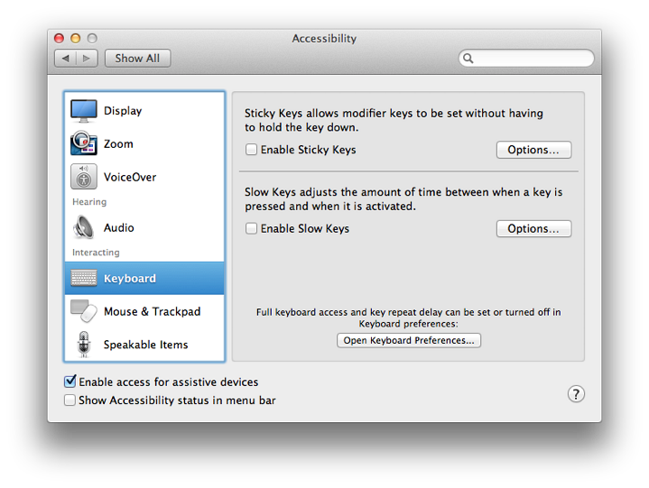
Task: Open Slow Keys Options button
Action: 533,229
